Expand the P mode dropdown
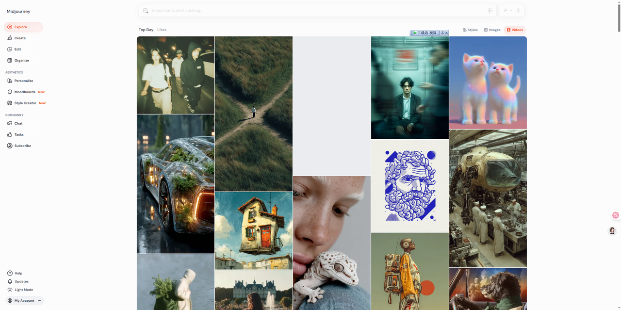 [x=507, y=10]
